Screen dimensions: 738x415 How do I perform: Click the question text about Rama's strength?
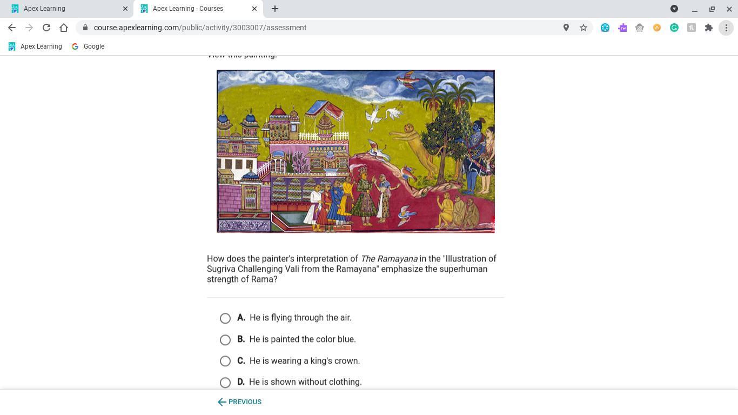tap(352, 269)
